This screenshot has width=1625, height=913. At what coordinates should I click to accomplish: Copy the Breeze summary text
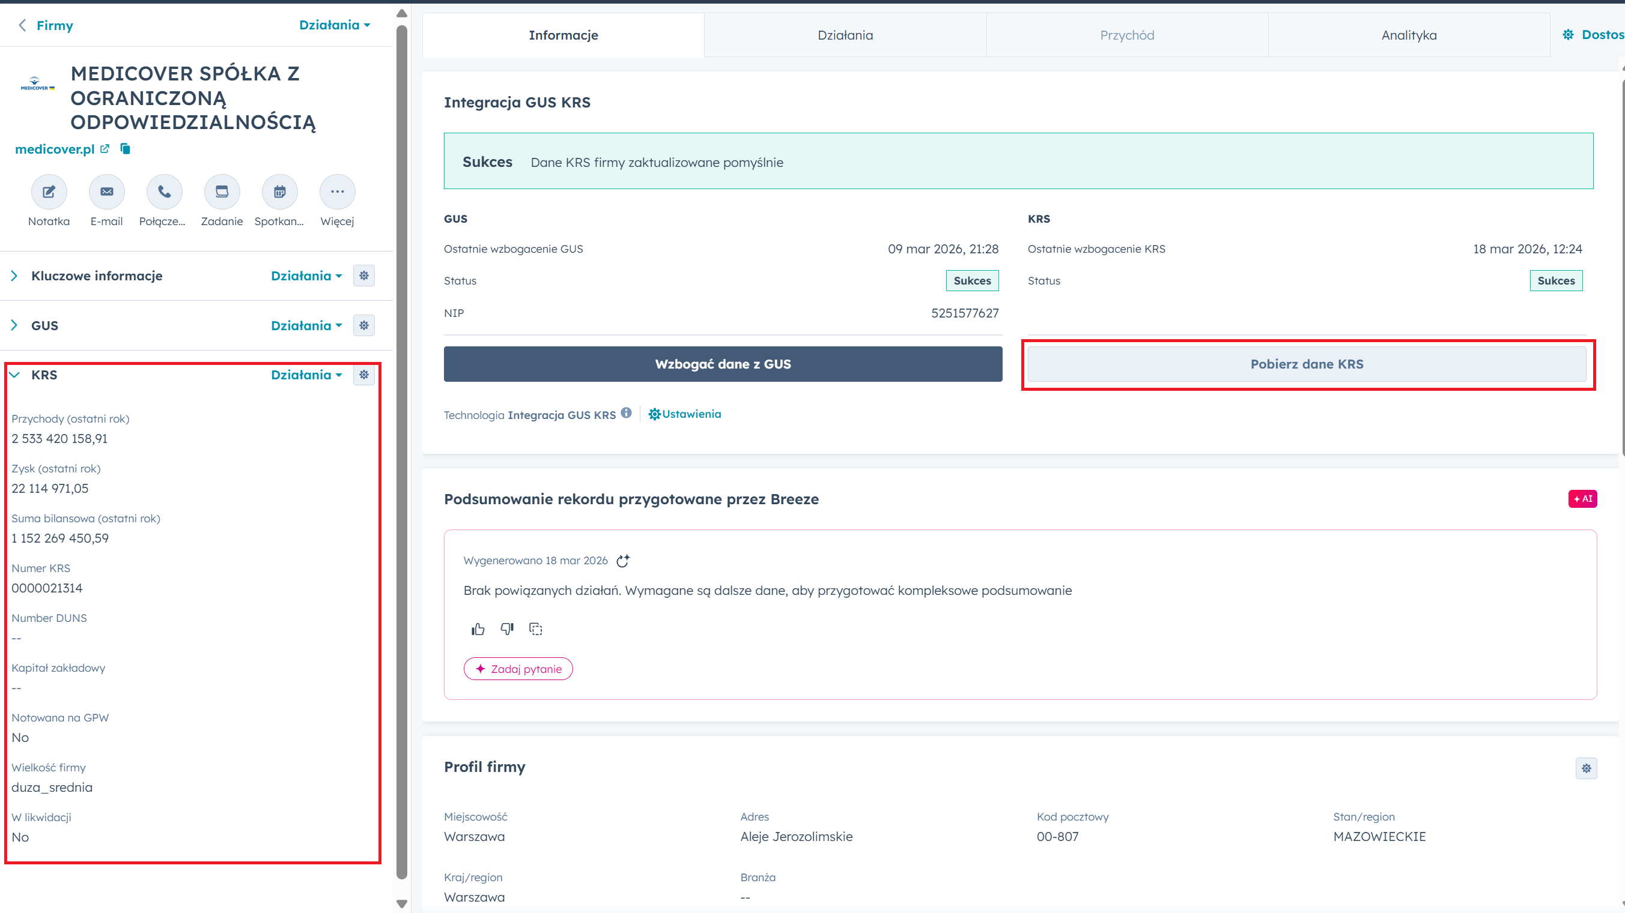(536, 628)
